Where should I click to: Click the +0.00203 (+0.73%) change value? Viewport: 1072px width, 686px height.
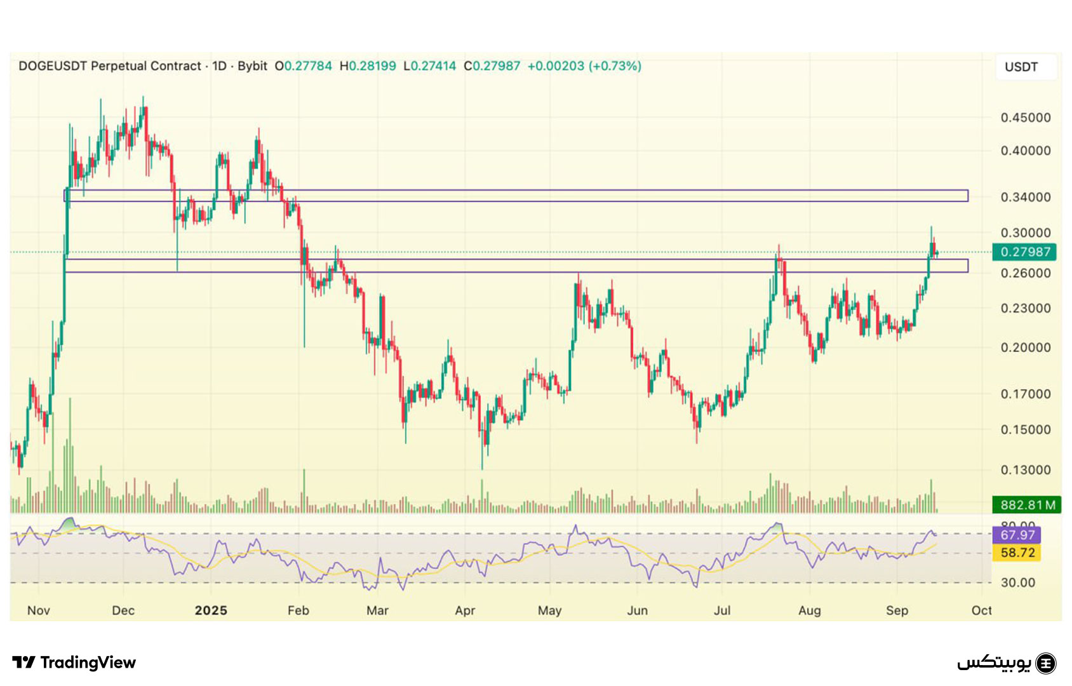pyautogui.click(x=584, y=66)
